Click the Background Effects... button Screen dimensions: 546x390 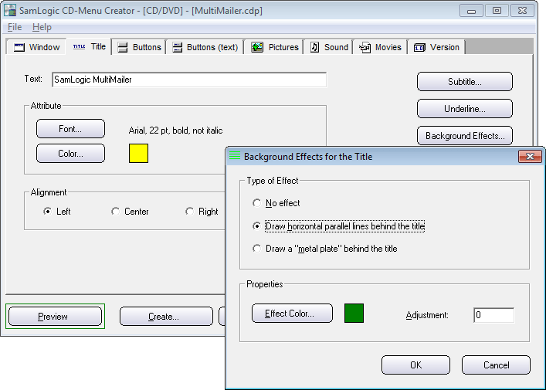click(x=464, y=135)
